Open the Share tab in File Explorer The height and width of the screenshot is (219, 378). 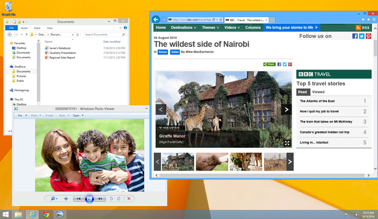(x=37, y=28)
